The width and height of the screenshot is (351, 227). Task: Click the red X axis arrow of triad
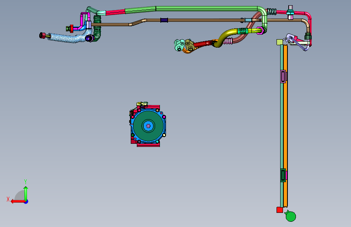[x=17, y=202]
